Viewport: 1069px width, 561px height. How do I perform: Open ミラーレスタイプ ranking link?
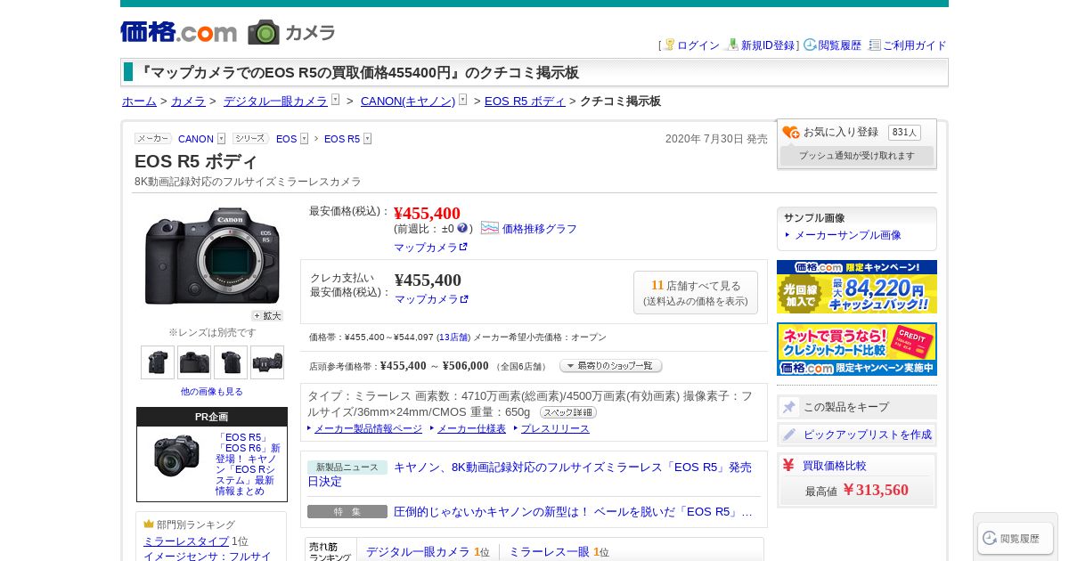[186, 541]
